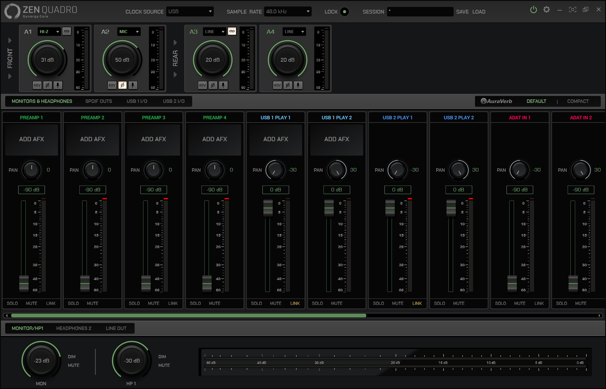
Task: Switch to USB 2 I/O tab
Action: pos(174,101)
